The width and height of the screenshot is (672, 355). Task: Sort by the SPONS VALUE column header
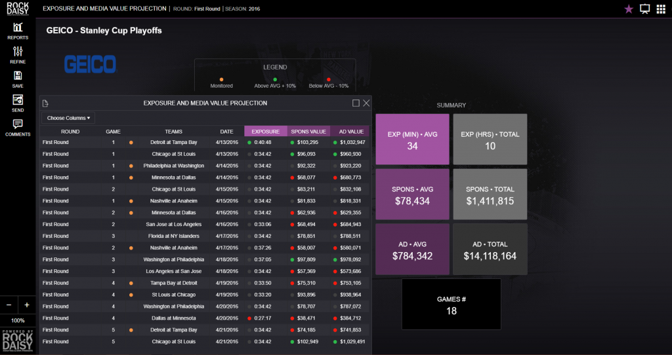pos(308,131)
